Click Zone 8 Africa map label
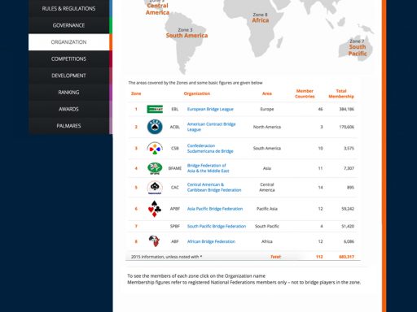 261,18
